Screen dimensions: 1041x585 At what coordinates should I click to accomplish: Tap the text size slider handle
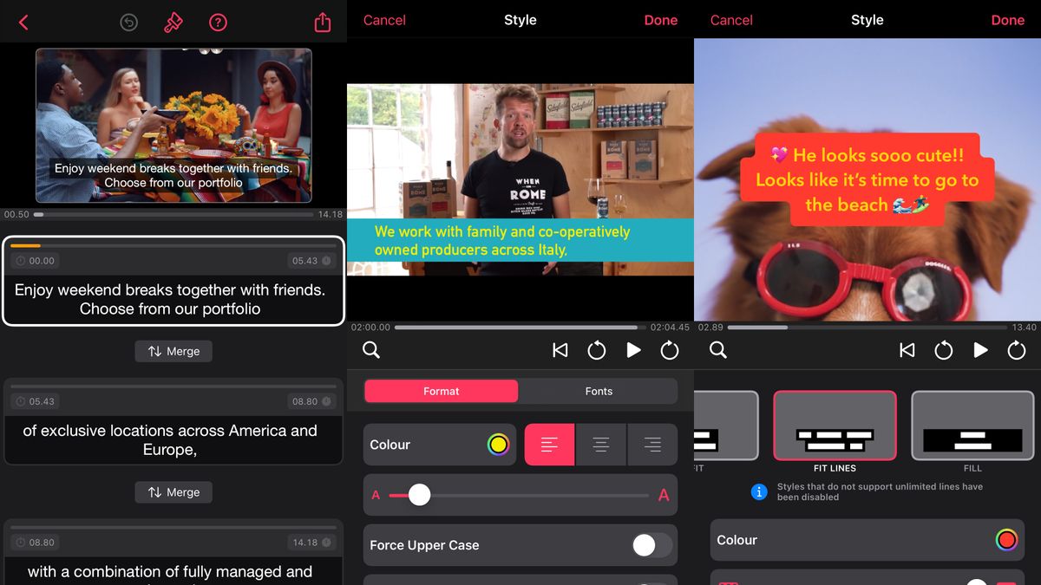[420, 494]
